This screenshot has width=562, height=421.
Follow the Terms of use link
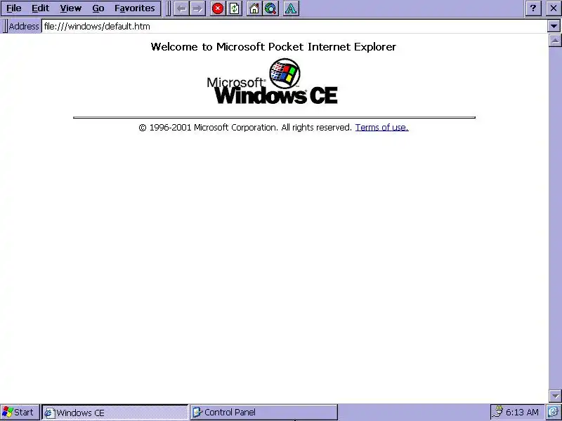pos(381,128)
